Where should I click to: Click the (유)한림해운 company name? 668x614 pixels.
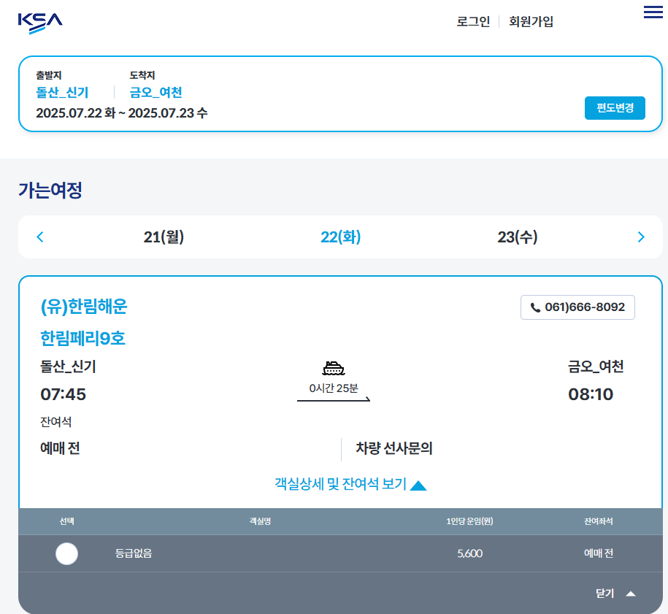coord(84,307)
